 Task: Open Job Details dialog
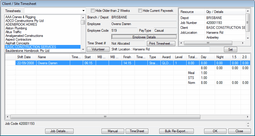(x=60, y=131)
